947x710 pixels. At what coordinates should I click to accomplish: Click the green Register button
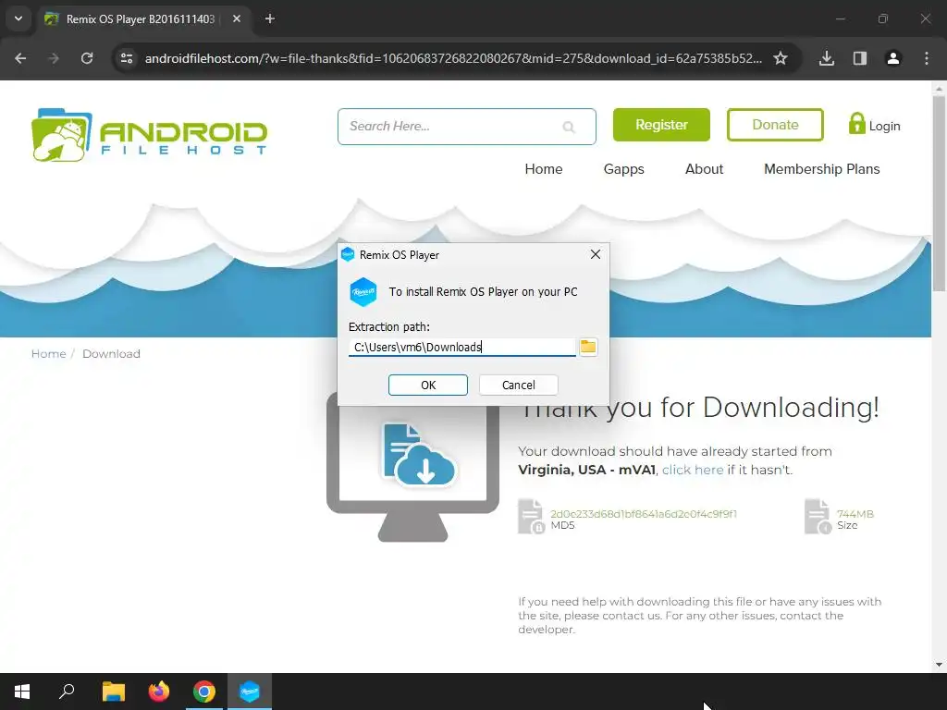[x=661, y=125]
